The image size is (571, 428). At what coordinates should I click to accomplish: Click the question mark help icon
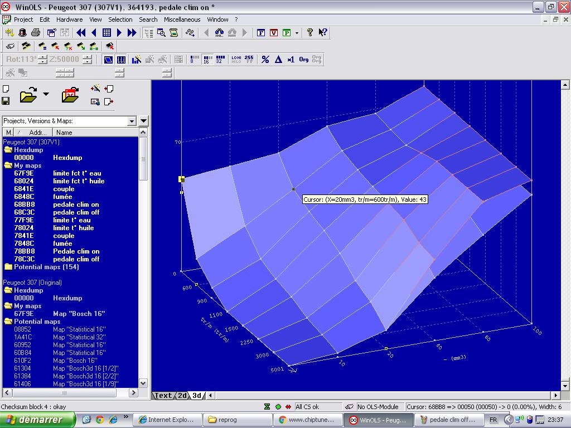click(x=310, y=33)
